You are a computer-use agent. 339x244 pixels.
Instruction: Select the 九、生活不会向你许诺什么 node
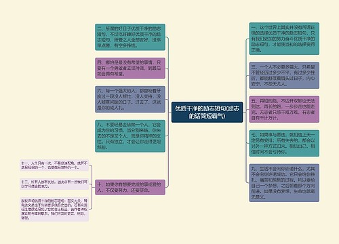coord(284,183)
